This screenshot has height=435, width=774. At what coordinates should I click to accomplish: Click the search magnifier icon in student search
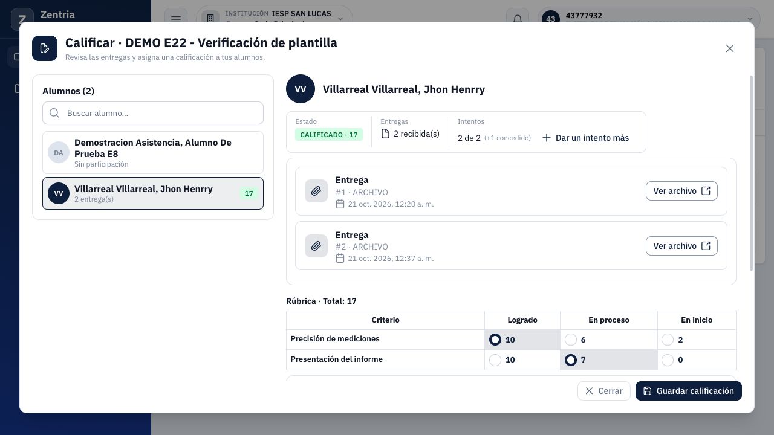[x=54, y=113]
